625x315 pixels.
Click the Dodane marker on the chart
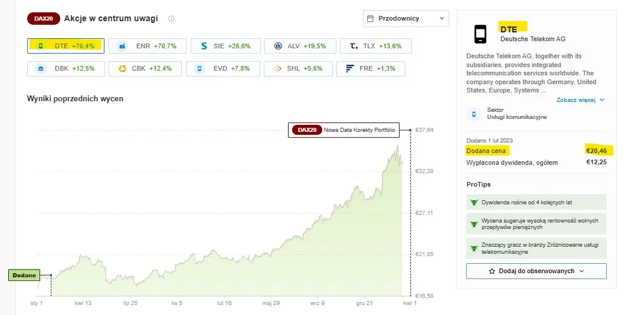pos(24,275)
